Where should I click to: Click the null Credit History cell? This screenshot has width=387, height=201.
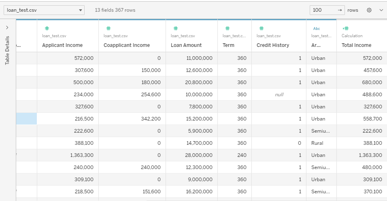pyautogui.click(x=279, y=95)
